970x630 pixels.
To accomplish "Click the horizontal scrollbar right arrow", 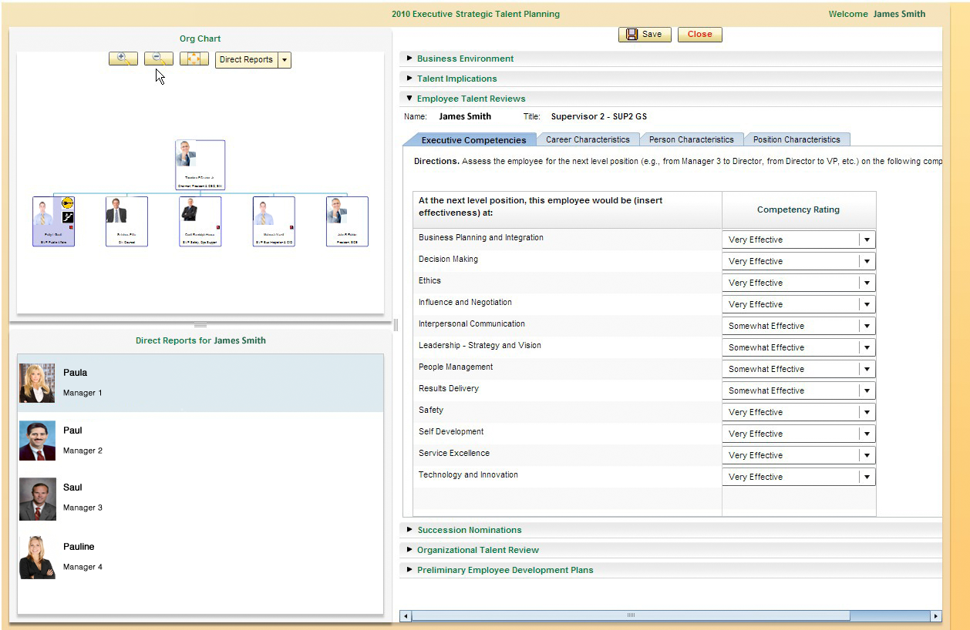I will (936, 616).
